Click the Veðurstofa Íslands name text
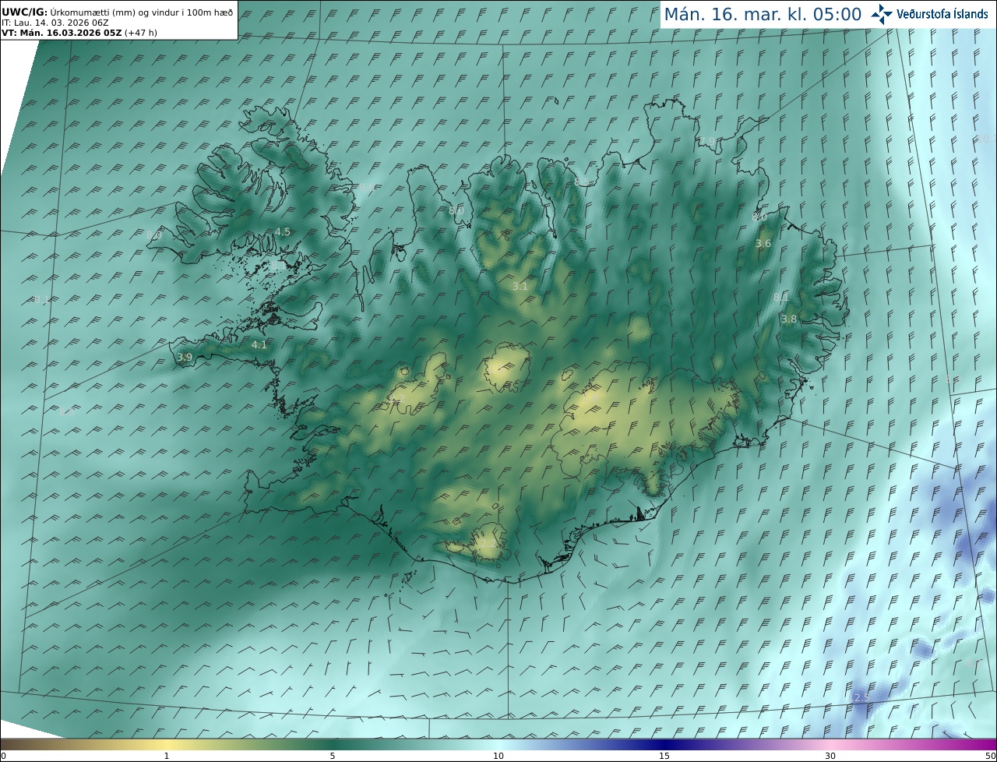 coord(942,14)
